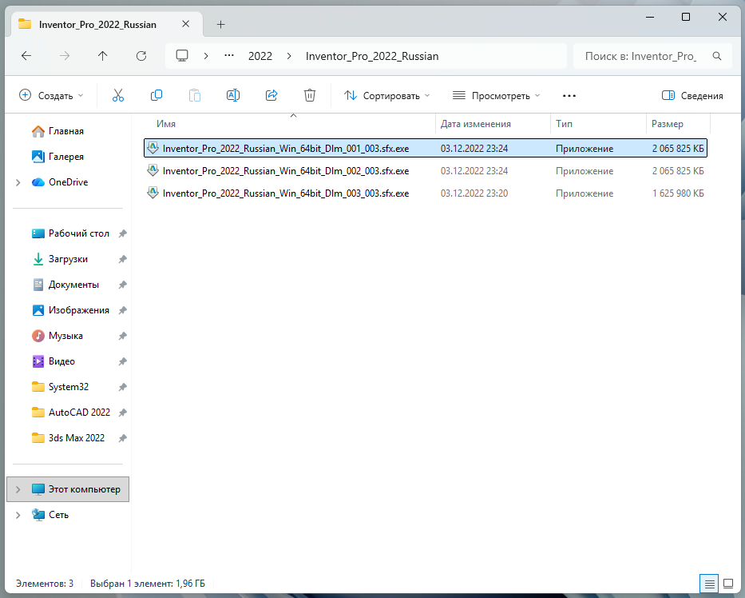The image size is (745, 598).
Task: Click the Dlm_001_003 installer file icon
Action: click(153, 148)
